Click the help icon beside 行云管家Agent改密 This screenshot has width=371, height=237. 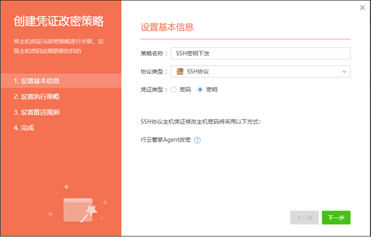tap(197, 140)
